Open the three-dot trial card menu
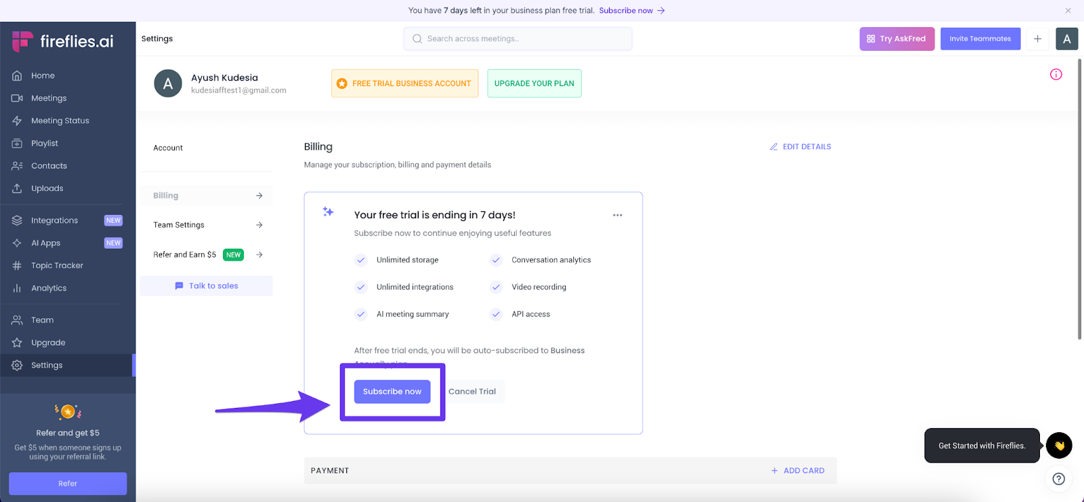 (x=617, y=215)
